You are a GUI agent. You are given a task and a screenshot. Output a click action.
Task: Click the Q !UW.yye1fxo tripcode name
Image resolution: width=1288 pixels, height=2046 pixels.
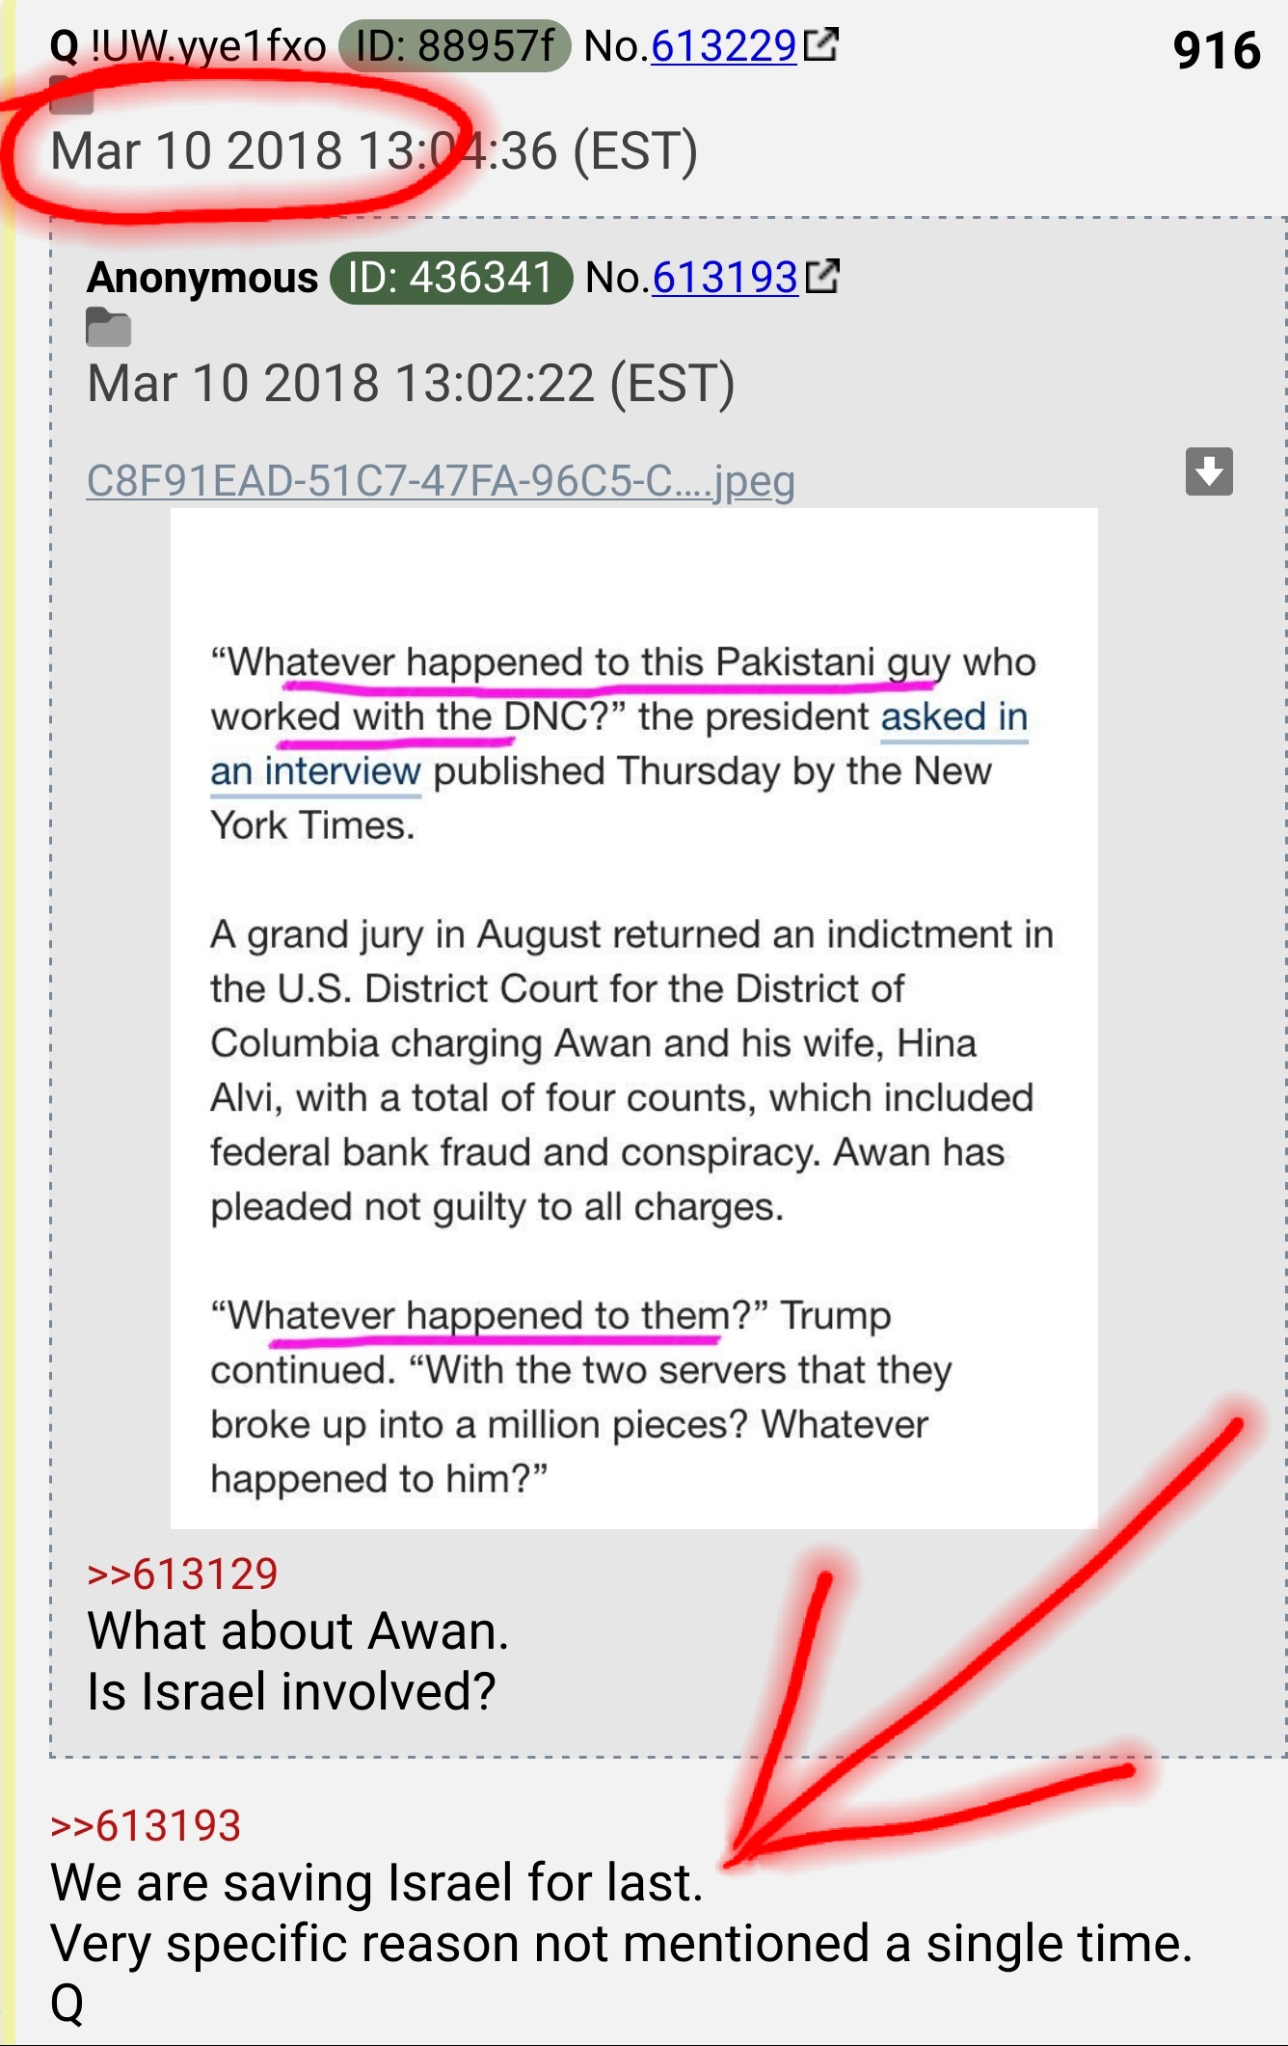pos(188,46)
